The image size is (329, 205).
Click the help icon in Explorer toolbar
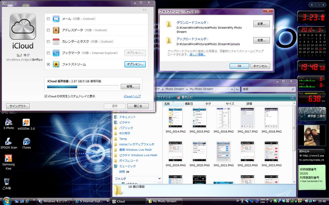[x=292, y=97]
